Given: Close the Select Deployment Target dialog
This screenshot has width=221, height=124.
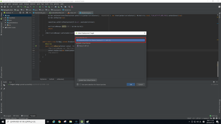Looking at the screenshot, I should pyautogui.click(x=144, y=33).
